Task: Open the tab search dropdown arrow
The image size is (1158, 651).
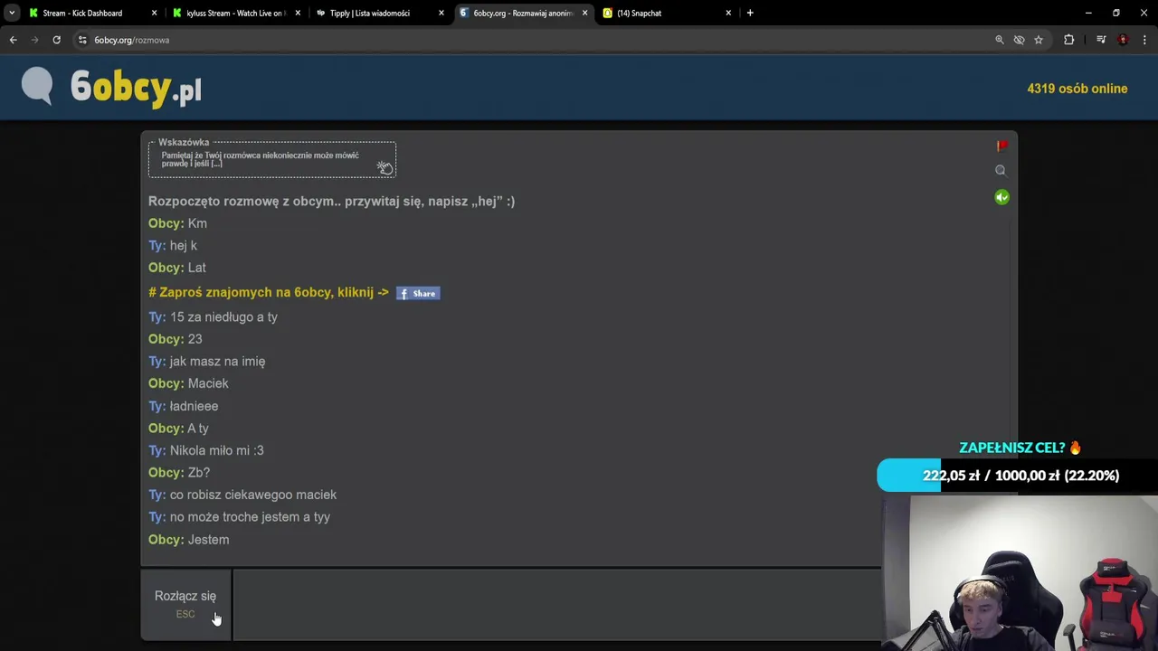Action: (12, 13)
